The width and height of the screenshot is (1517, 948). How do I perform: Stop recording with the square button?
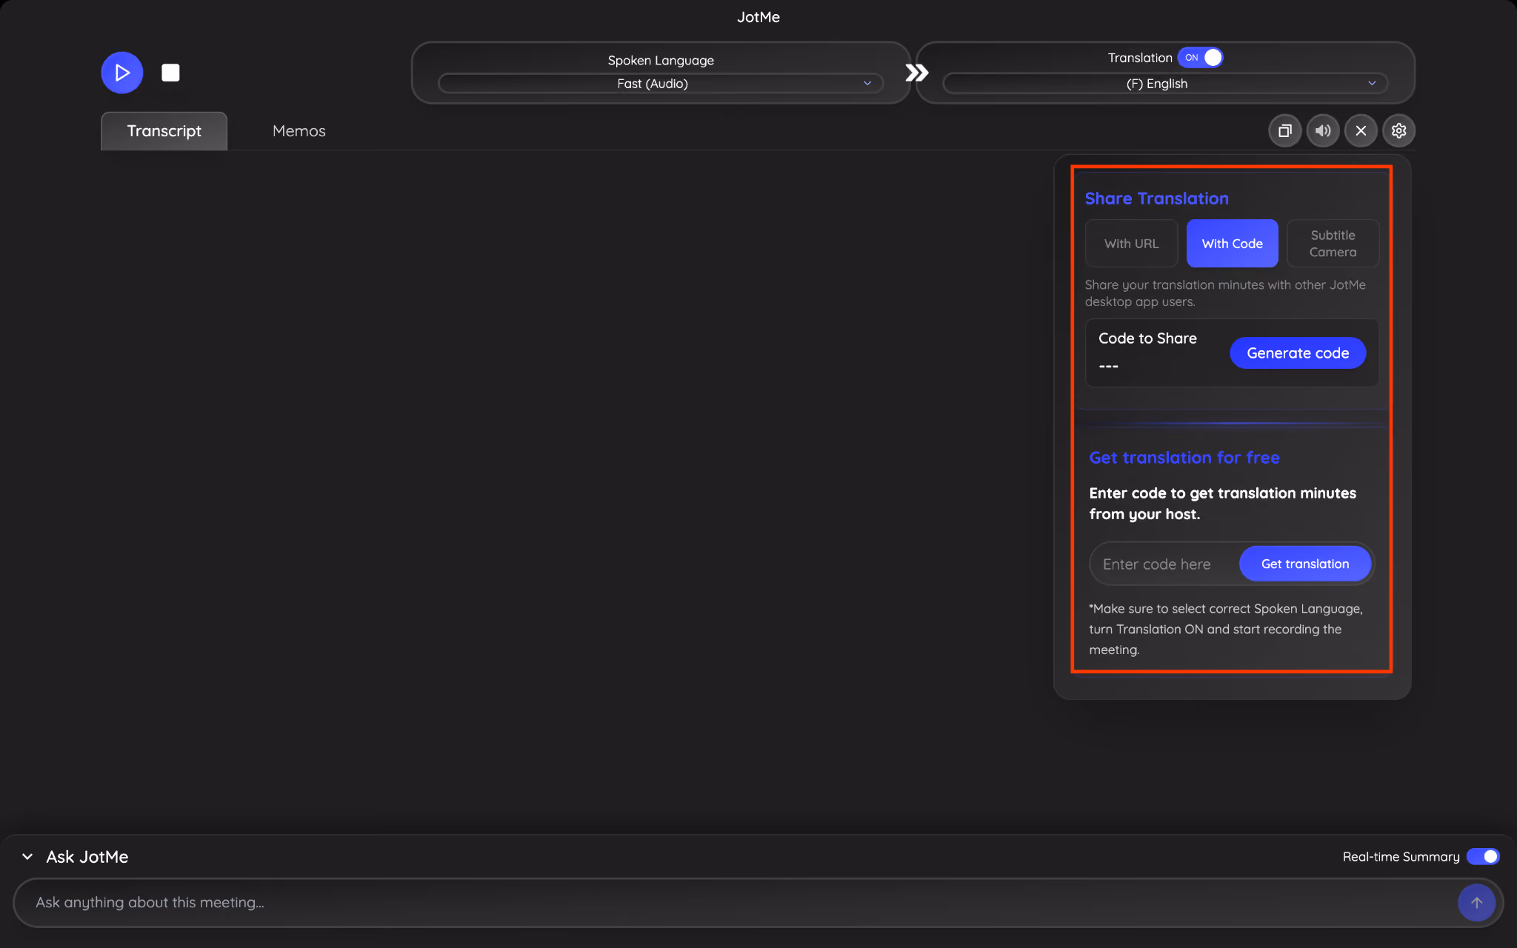tap(170, 73)
